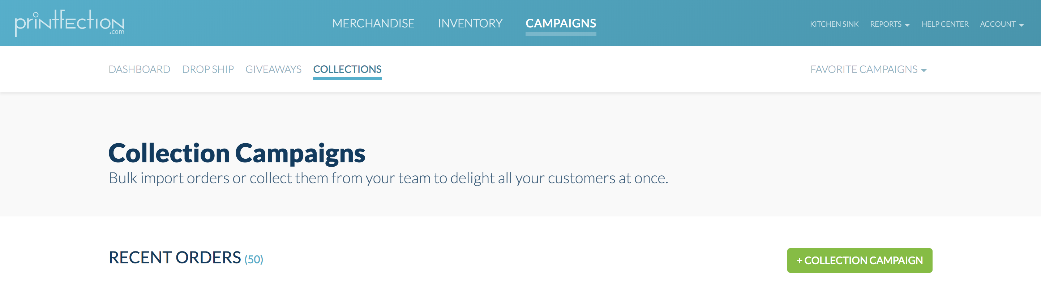This screenshot has width=1041, height=285.
Task: Click the Collection Campaigns page heading
Action: click(237, 153)
